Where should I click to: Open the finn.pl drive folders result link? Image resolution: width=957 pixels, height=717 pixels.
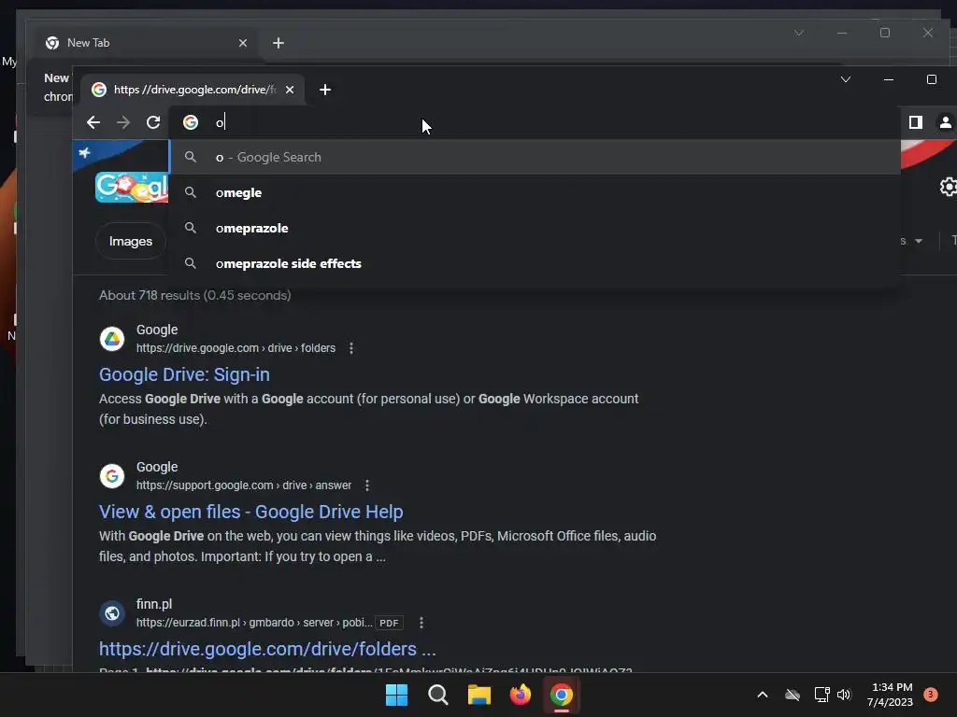(267, 649)
